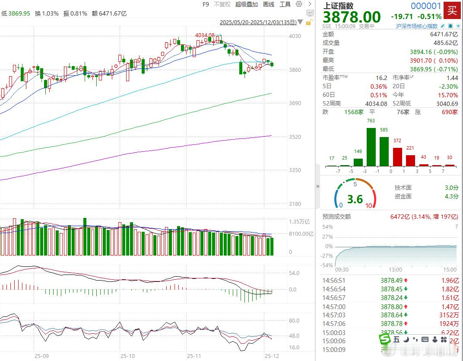Click 今年 gain 15.70%

click(x=448, y=95)
